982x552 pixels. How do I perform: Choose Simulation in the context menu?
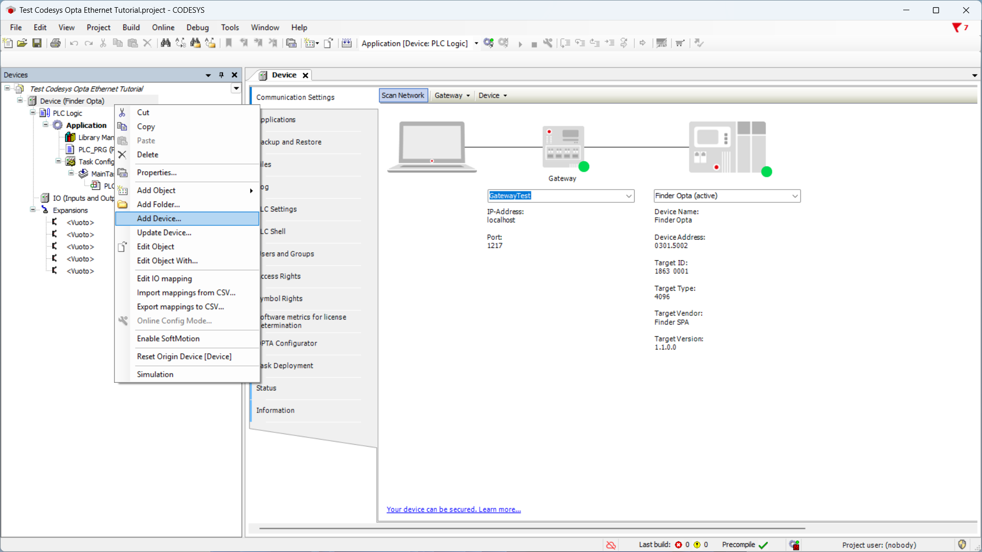155,374
